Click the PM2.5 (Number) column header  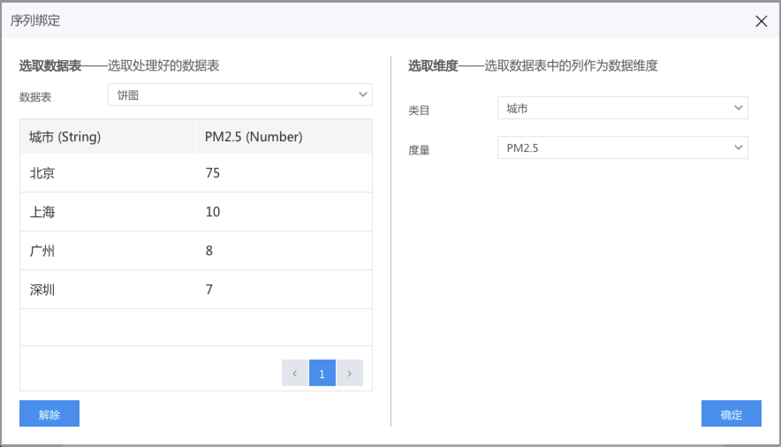pos(284,137)
